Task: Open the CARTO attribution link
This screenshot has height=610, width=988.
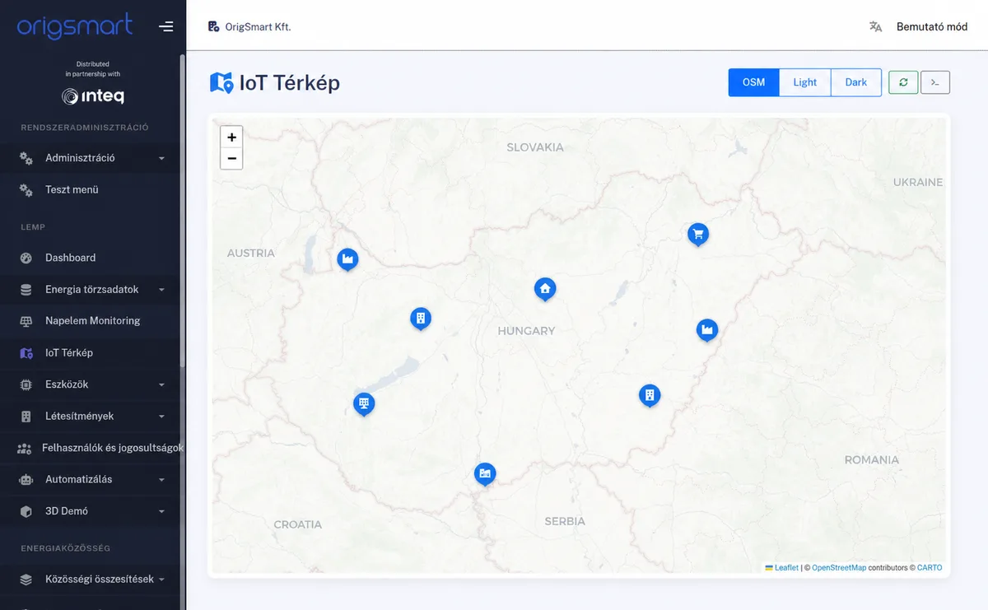Action: [x=930, y=568]
